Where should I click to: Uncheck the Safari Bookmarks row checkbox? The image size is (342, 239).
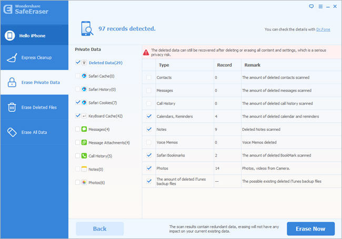click(149, 155)
